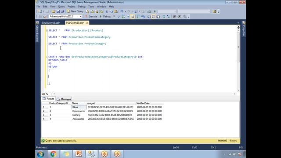
Task: Select the Results tab
Action: (48, 99)
